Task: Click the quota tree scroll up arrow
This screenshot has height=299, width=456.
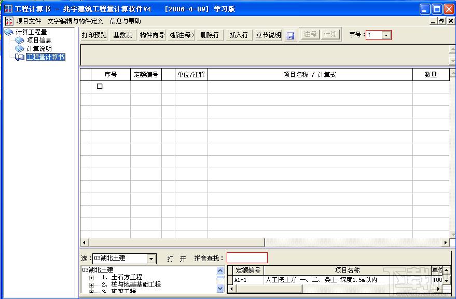Action: pyautogui.click(x=220, y=270)
